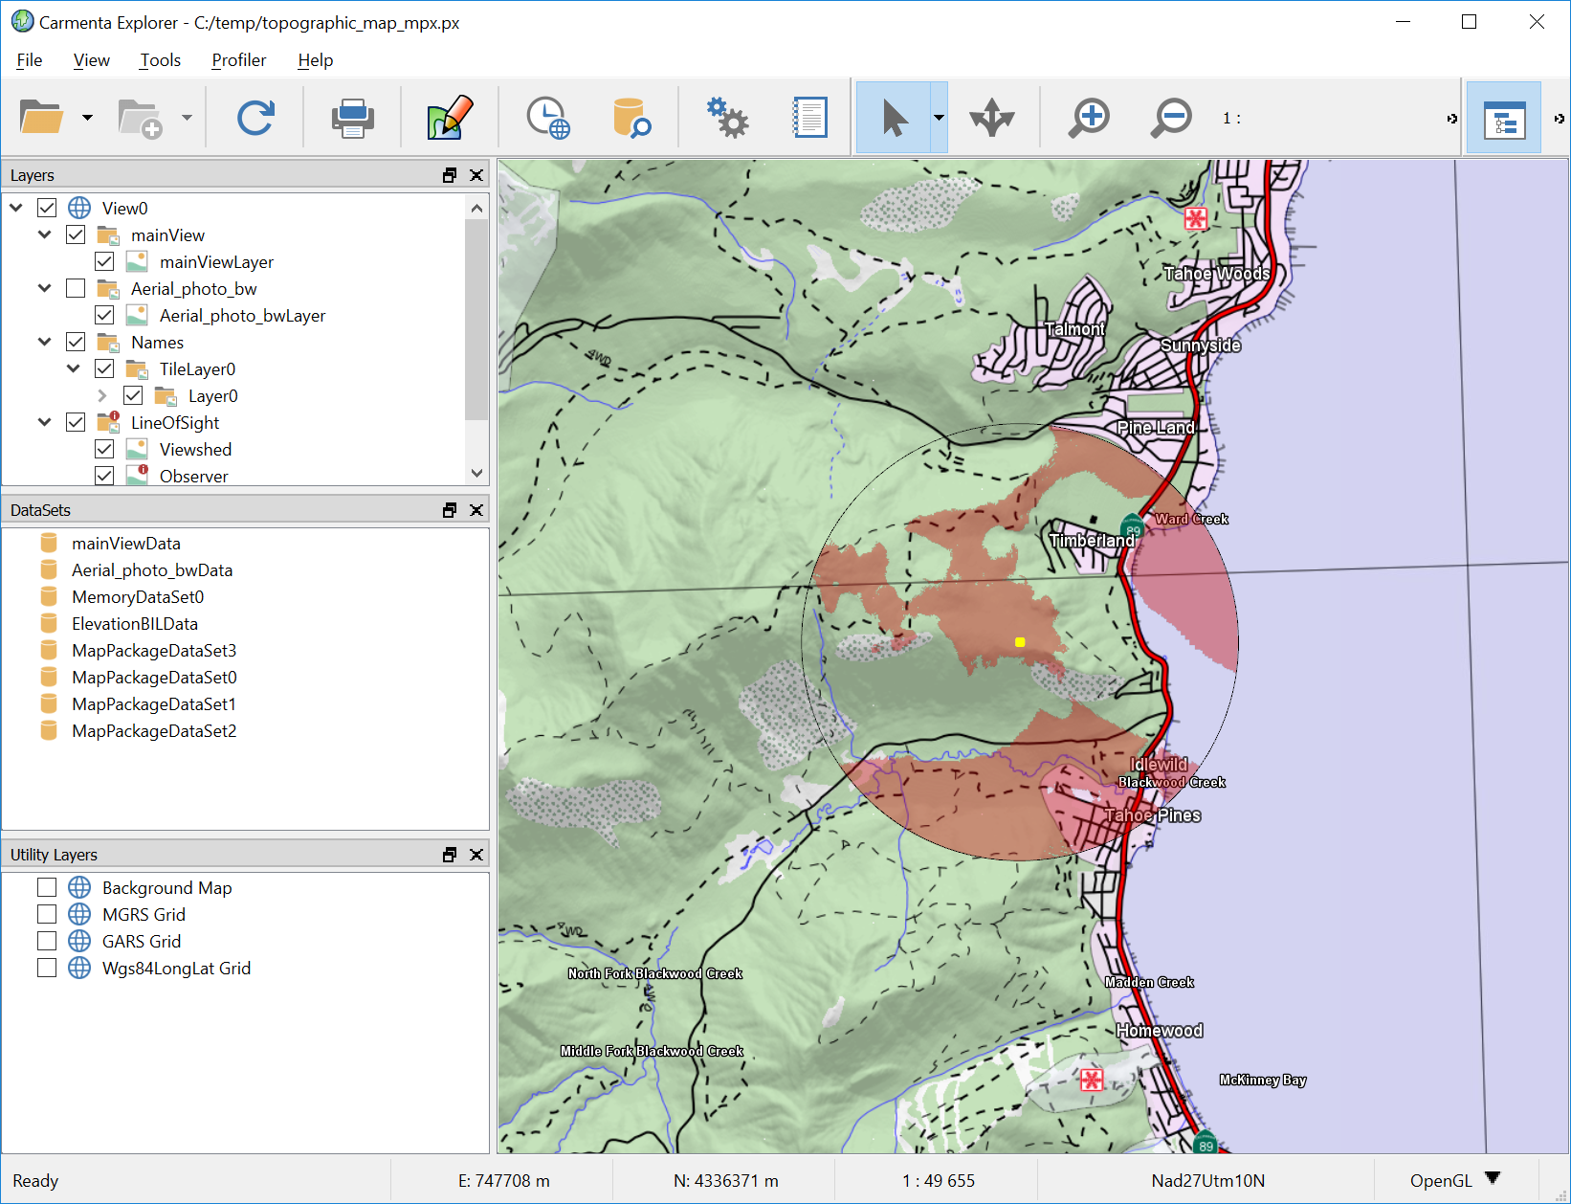Click the Zoom In magnifier
The height and width of the screenshot is (1204, 1571).
pyautogui.click(x=1089, y=118)
